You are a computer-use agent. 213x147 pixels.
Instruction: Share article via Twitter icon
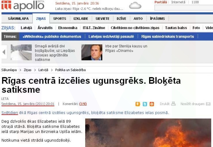(x=145, y=104)
